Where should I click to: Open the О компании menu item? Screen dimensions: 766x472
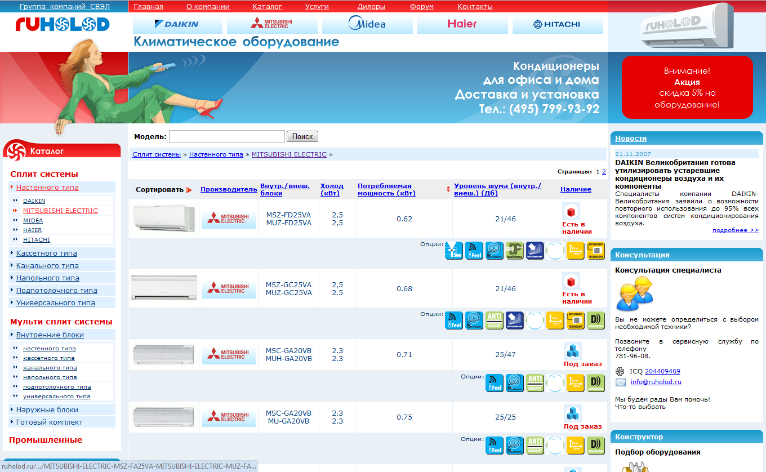click(x=208, y=7)
